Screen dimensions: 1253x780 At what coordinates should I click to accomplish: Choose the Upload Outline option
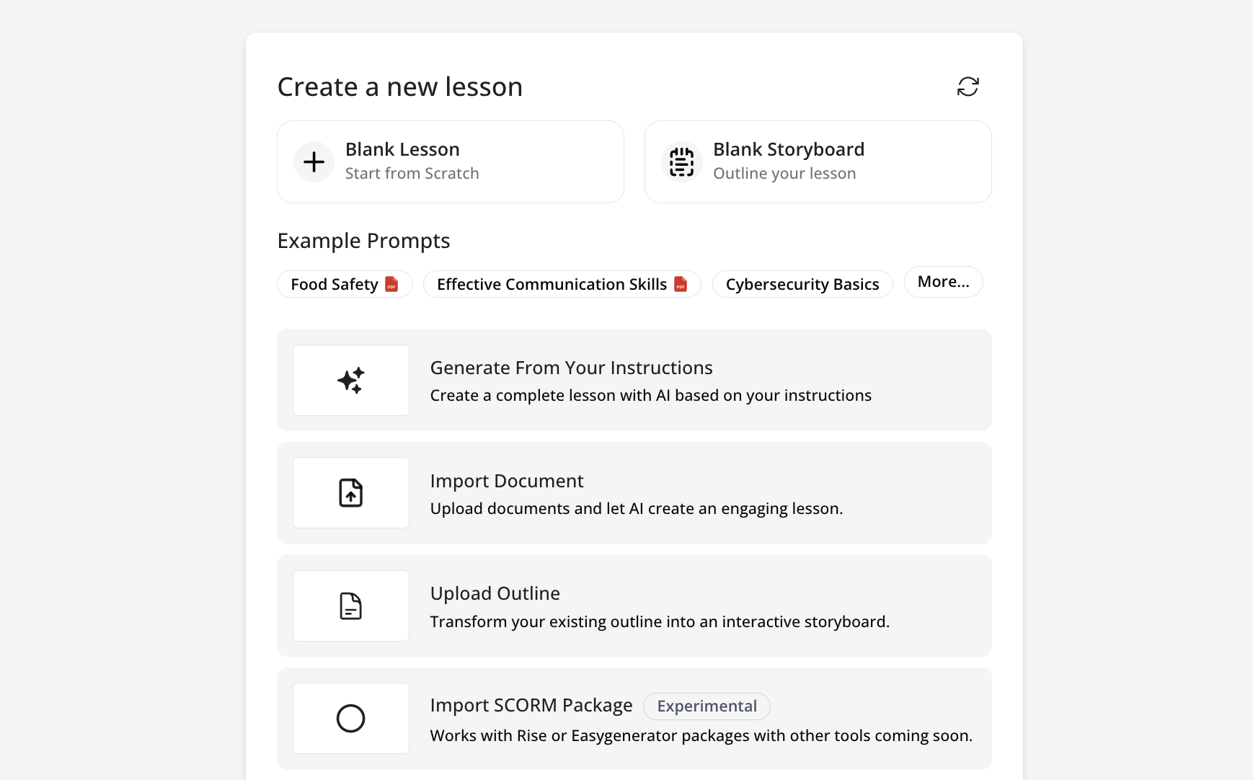[634, 606]
